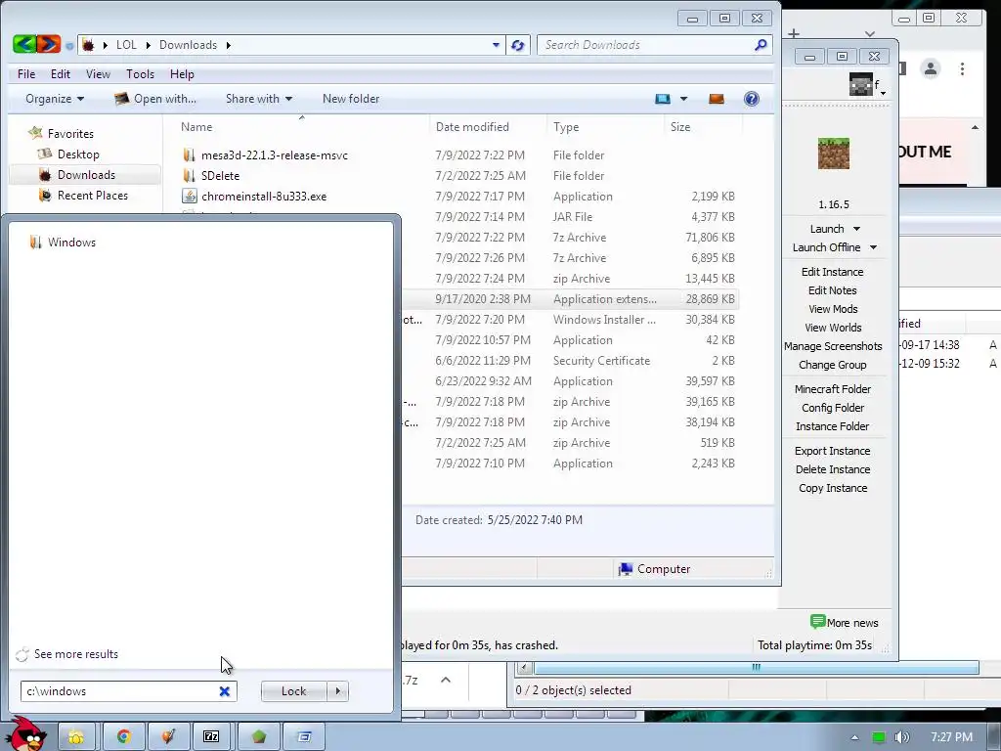
Task: Click View Mods in launcher
Action: point(833,308)
